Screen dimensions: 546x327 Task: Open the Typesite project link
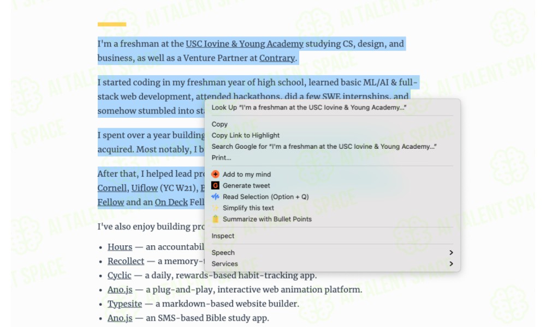(124, 304)
